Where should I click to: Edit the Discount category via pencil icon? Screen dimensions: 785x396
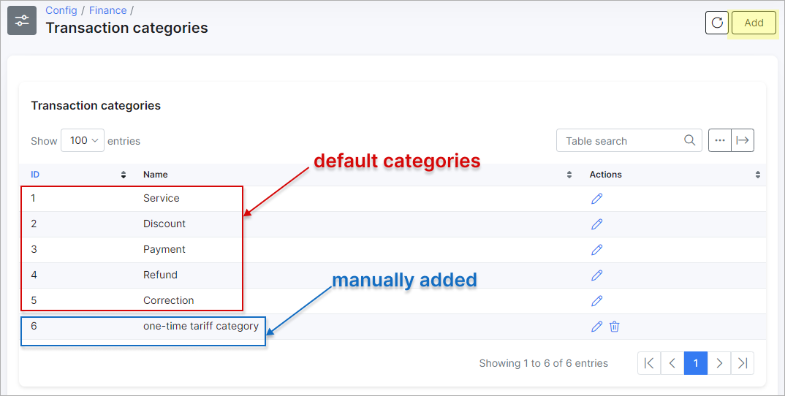click(x=596, y=224)
